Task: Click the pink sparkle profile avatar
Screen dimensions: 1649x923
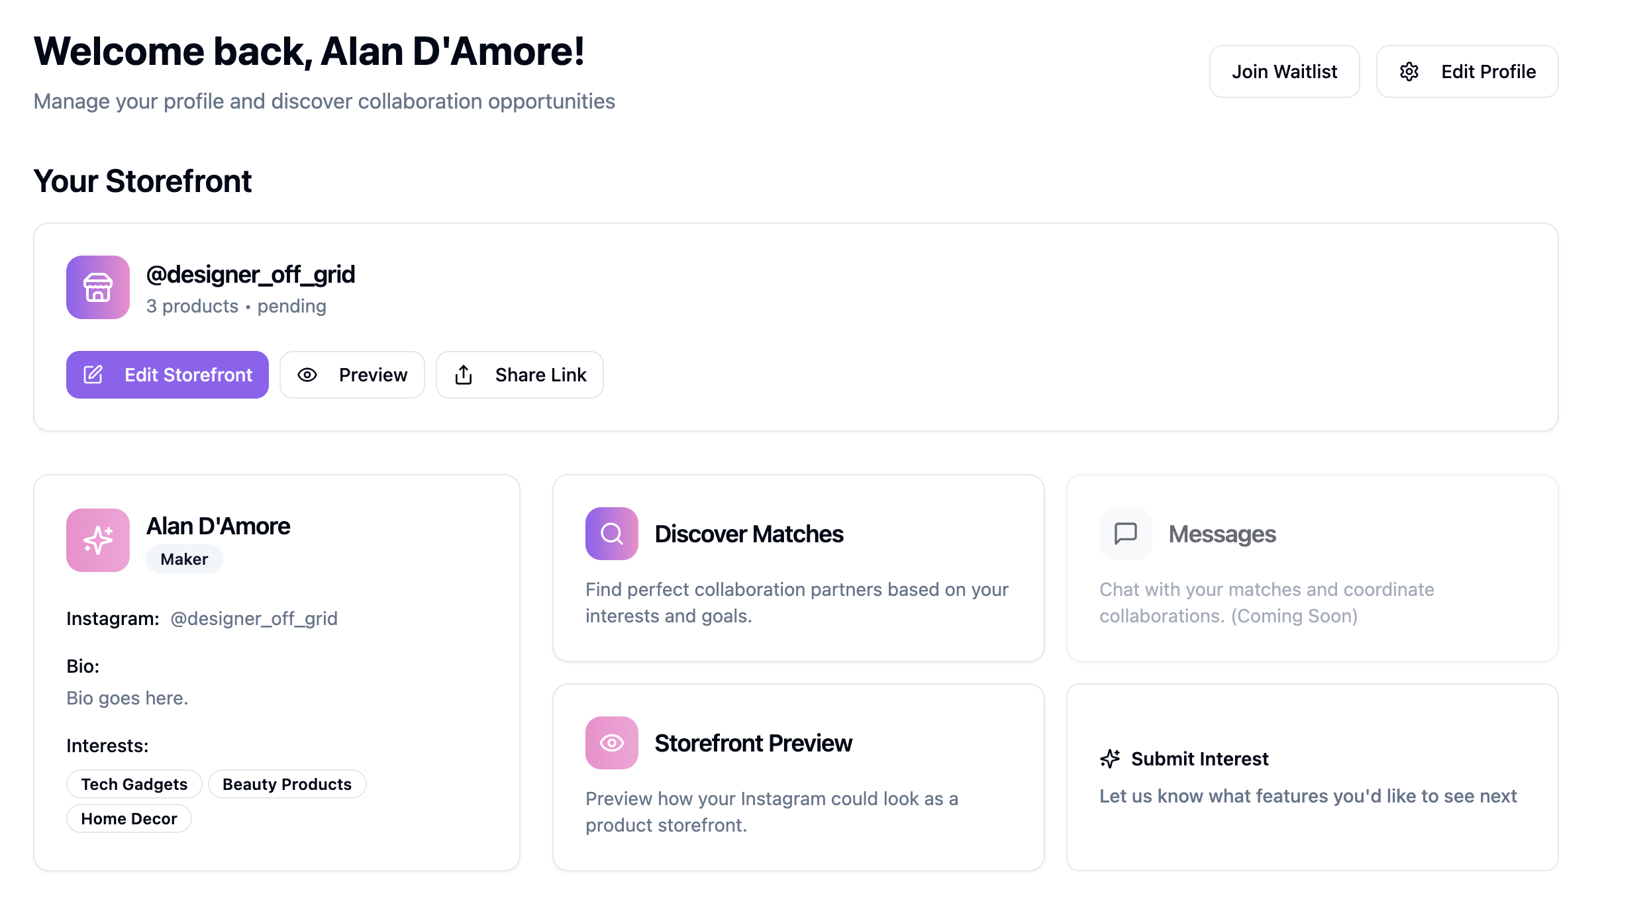Action: coord(98,540)
